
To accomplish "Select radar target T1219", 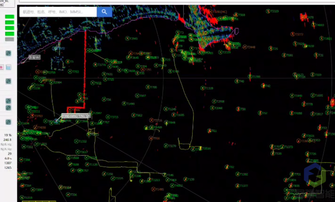I will pos(22,198).
